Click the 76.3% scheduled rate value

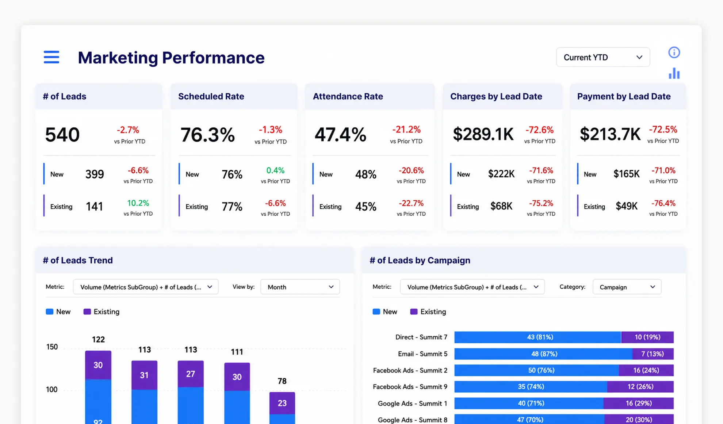(208, 135)
